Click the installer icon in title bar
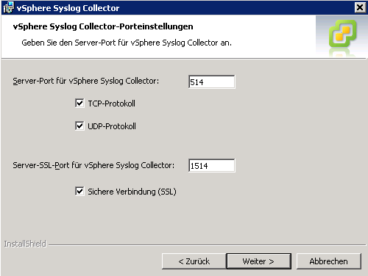This screenshot has height=276, width=368. click(8, 7)
